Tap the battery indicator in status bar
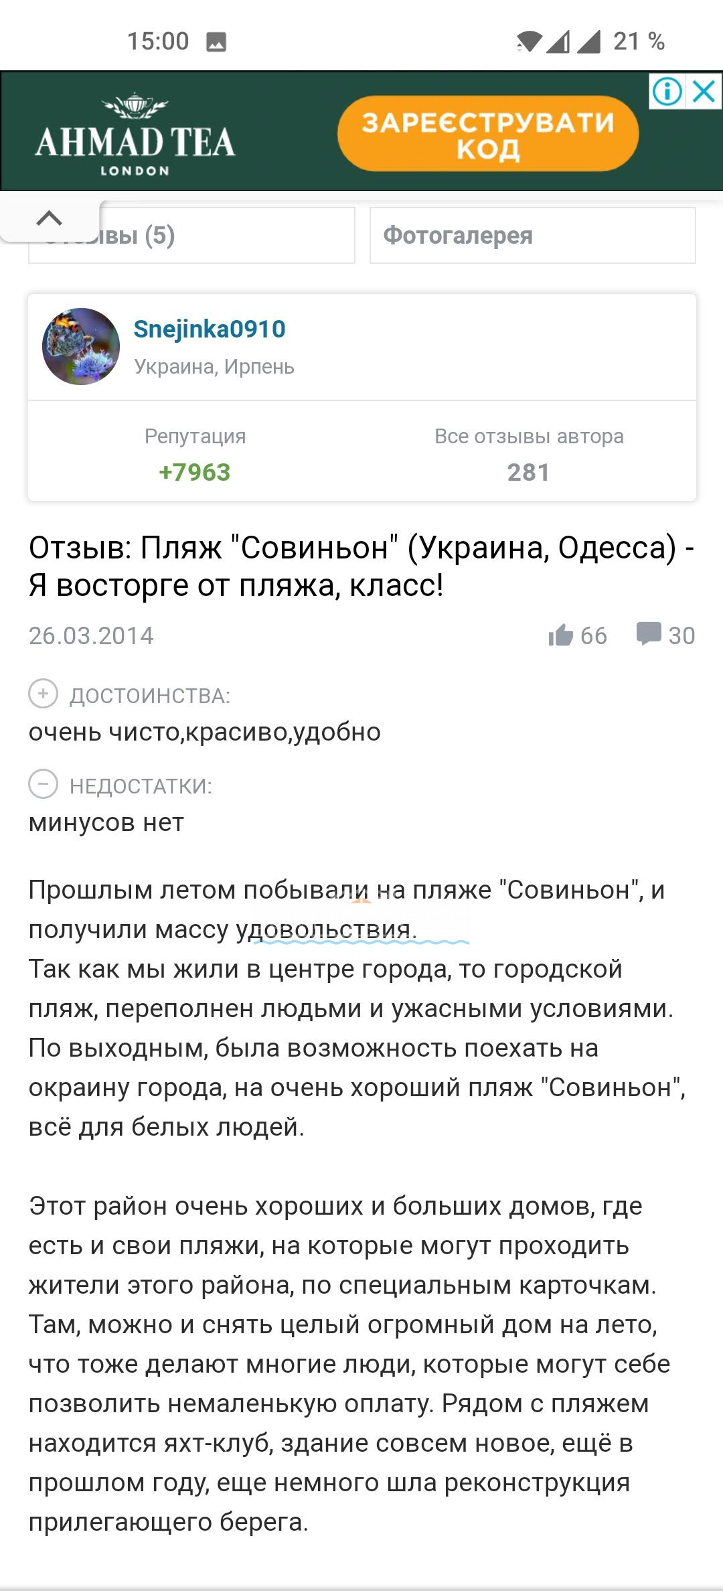The width and height of the screenshot is (723, 1591). tap(639, 42)
